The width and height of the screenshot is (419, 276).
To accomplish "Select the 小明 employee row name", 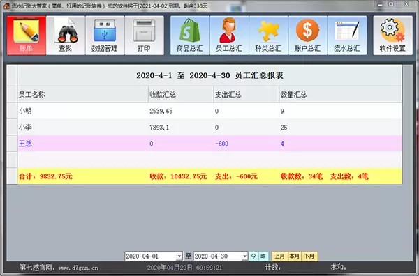I will 25,111.
